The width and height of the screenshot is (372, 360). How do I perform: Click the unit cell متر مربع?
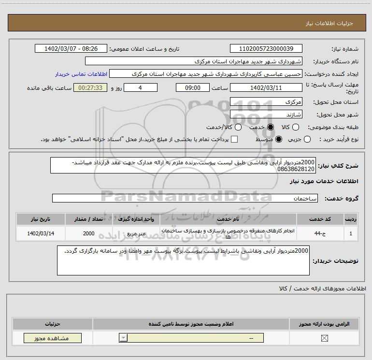click(136, 233)
